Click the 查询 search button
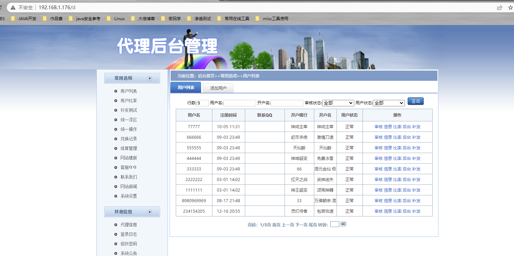The height and width of the screenshot is (256, 514). (x=416, y=101)
